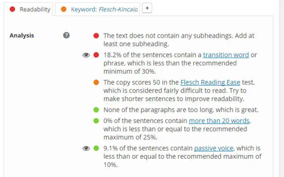This screenshot has height=177, width=284.
Task: Switch to the Readability tab
Action: (31, 9)
